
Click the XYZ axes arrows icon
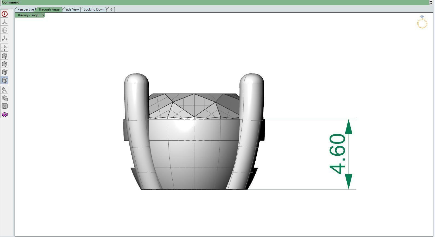click(5, 48)
